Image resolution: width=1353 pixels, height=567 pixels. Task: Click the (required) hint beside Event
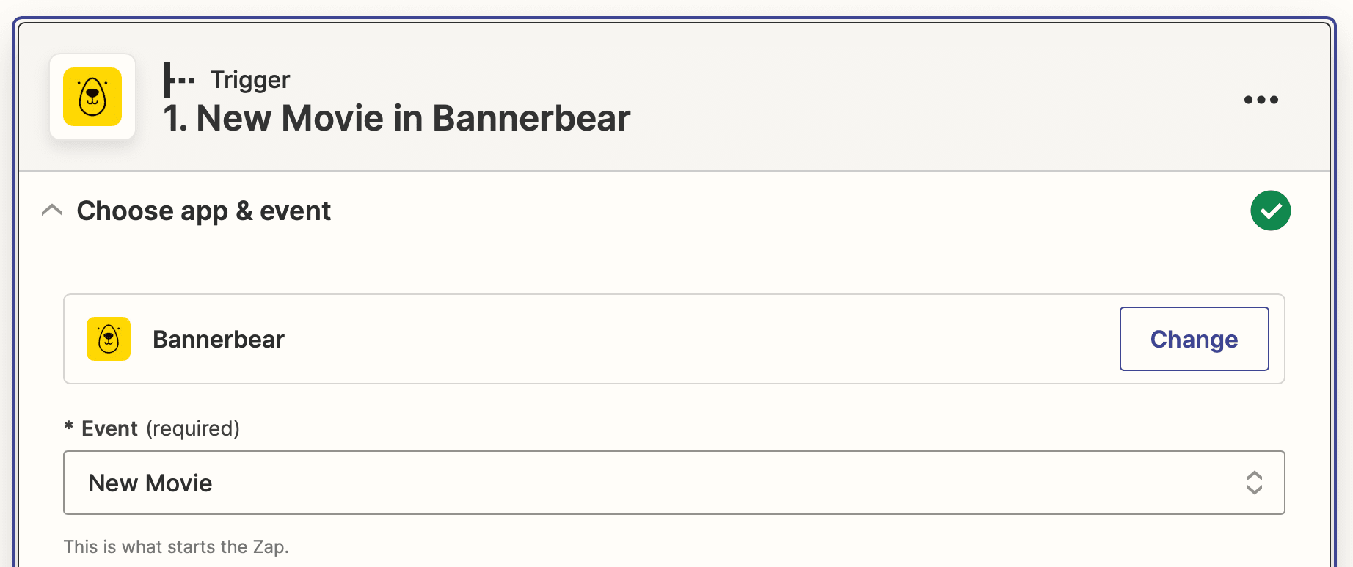click(193, 428)
